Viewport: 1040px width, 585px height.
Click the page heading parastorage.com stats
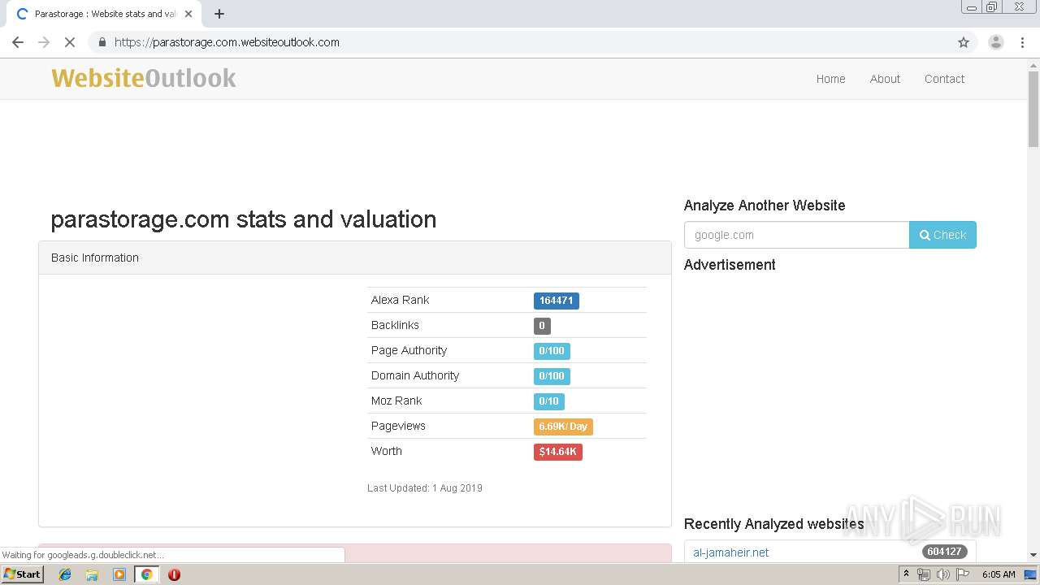(244, 219)
